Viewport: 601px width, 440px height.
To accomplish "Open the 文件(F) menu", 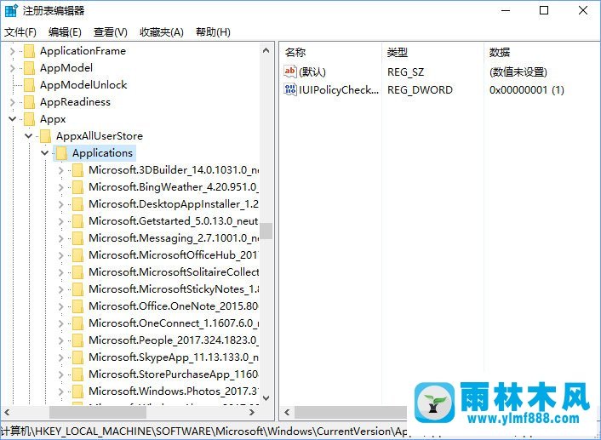I will [20, 32].
